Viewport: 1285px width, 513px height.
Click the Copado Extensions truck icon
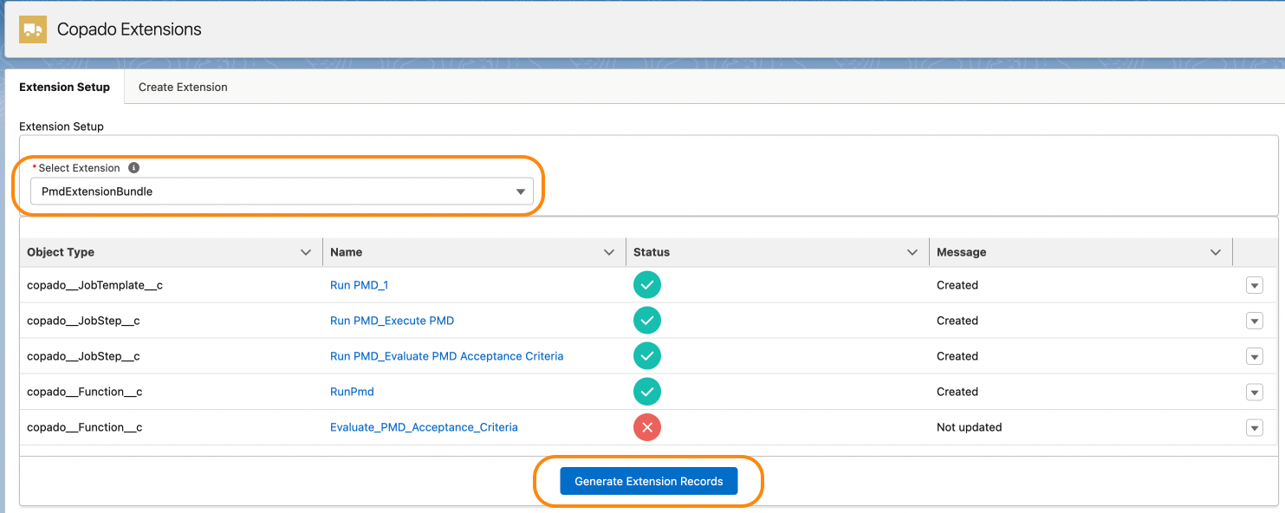click(x=33, y=29)
